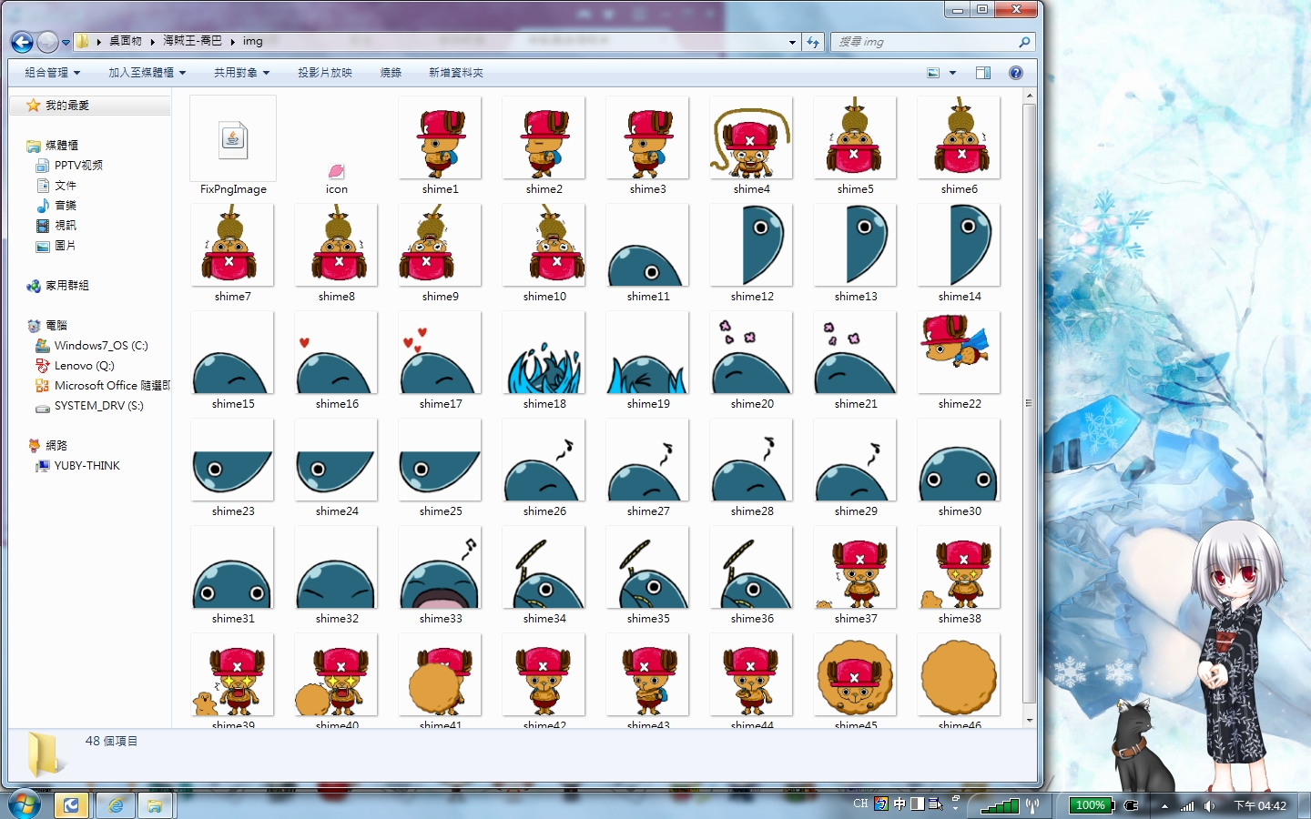Select the shime4 thumbnail with rope
Screen dimensions: 1311x819
click(751, 139)
